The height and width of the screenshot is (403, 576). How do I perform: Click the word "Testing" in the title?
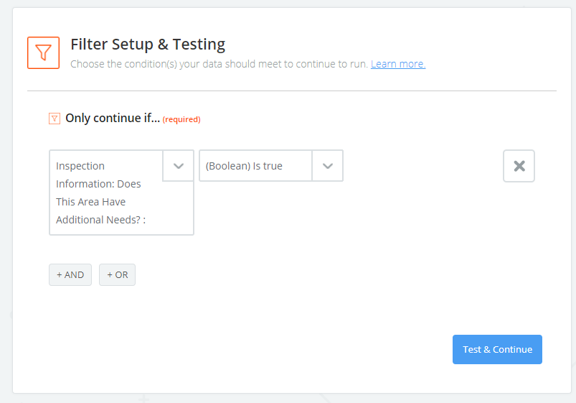tap(199, 45)
